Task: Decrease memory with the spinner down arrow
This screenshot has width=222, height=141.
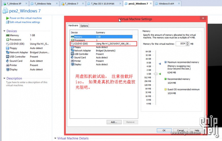Action: pyautogui.click(x=188, y=45)
